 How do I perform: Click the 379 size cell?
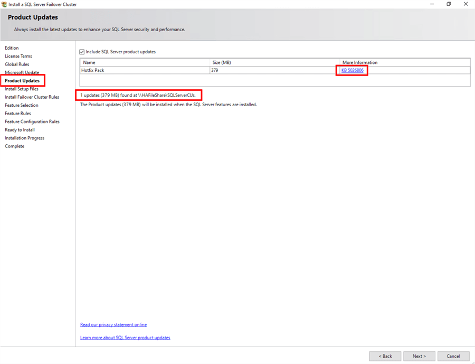pos(274,70)
